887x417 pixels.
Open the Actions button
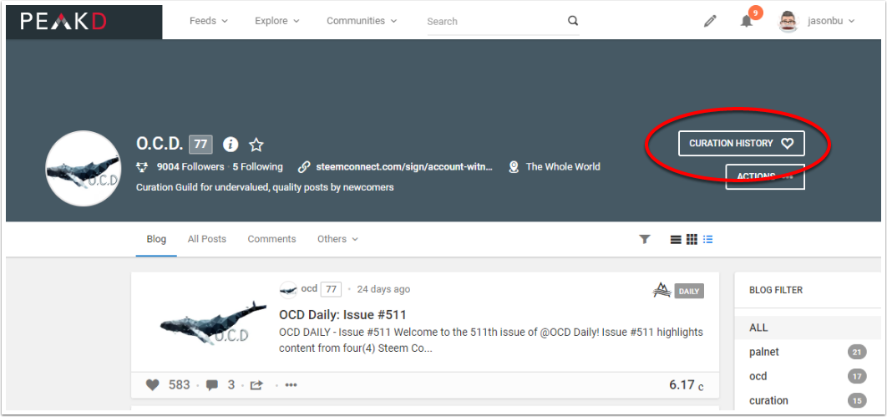(765, 176)
